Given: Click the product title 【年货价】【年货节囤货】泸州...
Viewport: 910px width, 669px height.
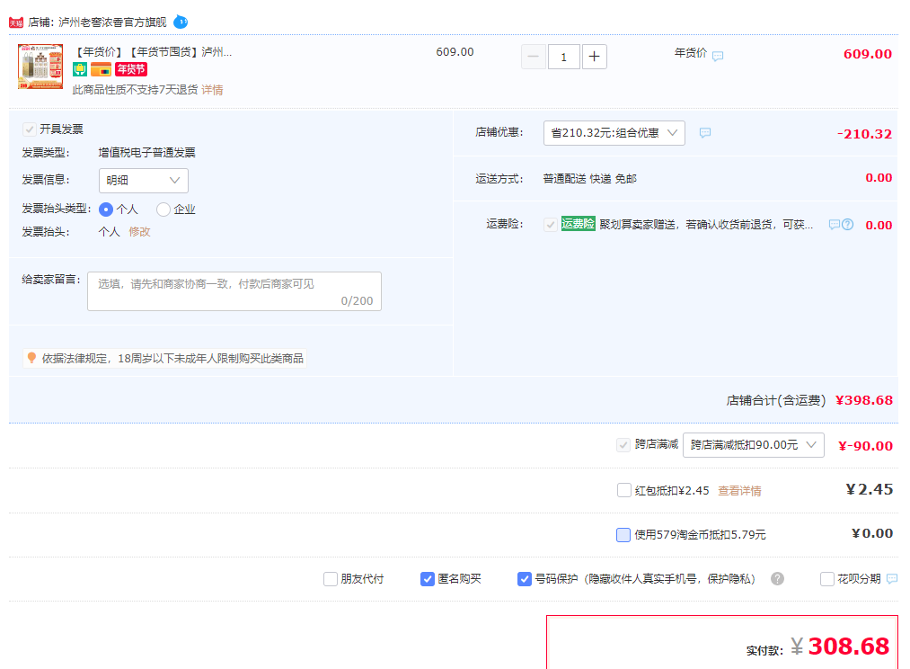Looking at the screenshot, I should (152, 51).
